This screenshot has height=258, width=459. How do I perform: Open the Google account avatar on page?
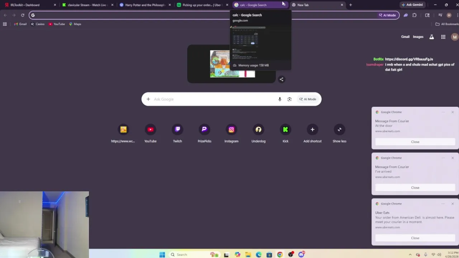click(455, 37)
